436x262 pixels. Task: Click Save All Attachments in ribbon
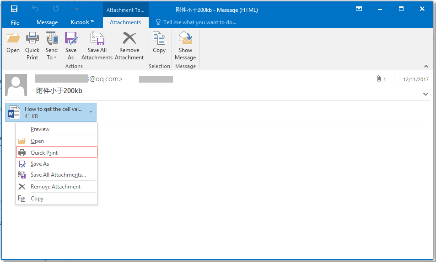tap(97, 46)
